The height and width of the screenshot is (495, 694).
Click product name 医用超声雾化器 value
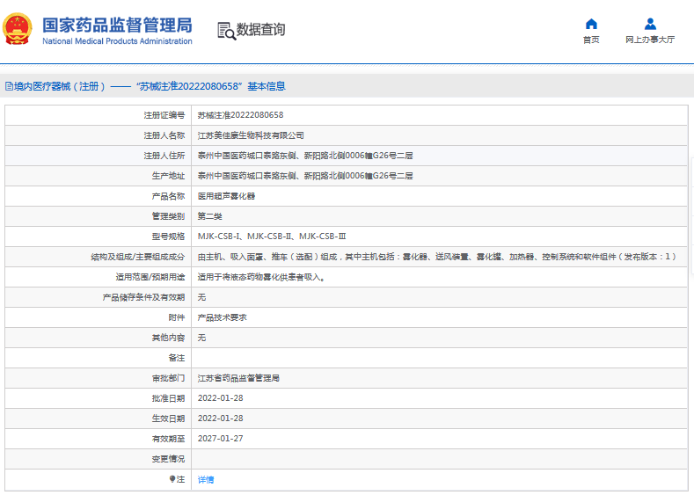click(226, 196)
